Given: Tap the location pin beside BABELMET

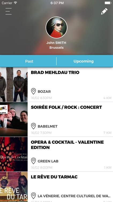Looking at the screenshot, I should (x=33, y=126).
